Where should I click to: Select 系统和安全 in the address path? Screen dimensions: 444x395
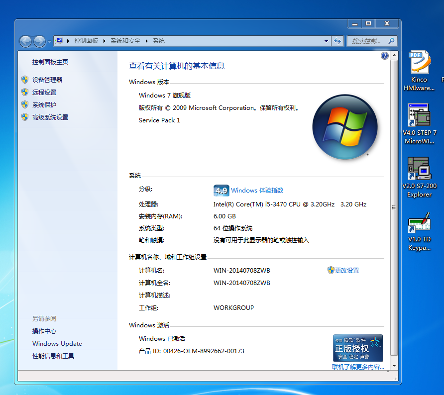click(x=125, y=41)
